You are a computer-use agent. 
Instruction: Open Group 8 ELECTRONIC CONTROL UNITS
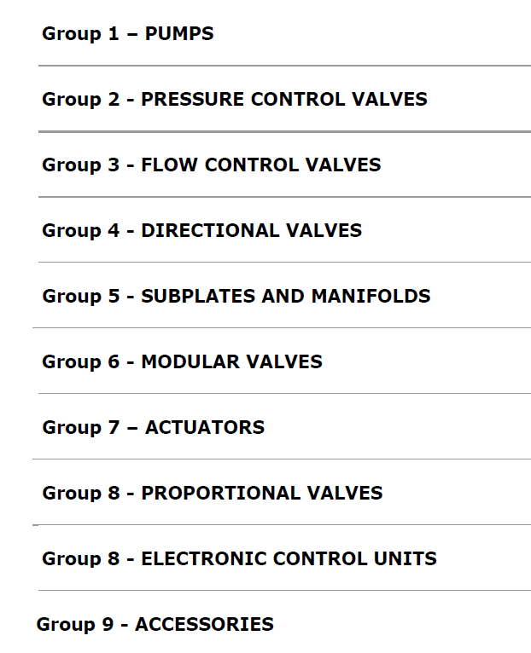click(239, 558)
